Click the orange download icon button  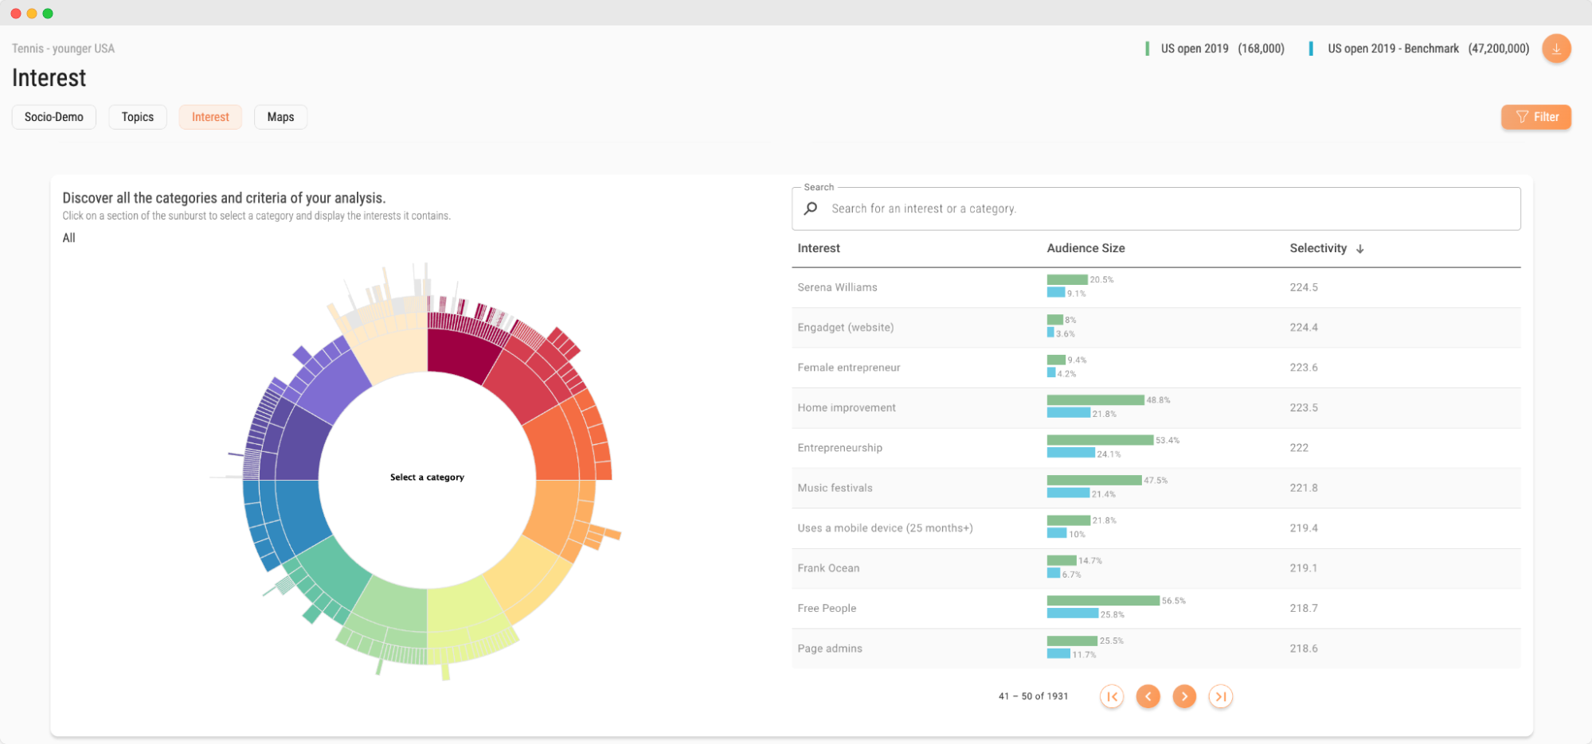tap(1556, 49)
